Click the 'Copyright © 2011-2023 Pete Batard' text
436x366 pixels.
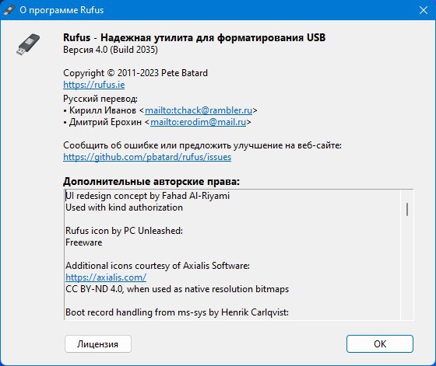(x=135, y=73)
